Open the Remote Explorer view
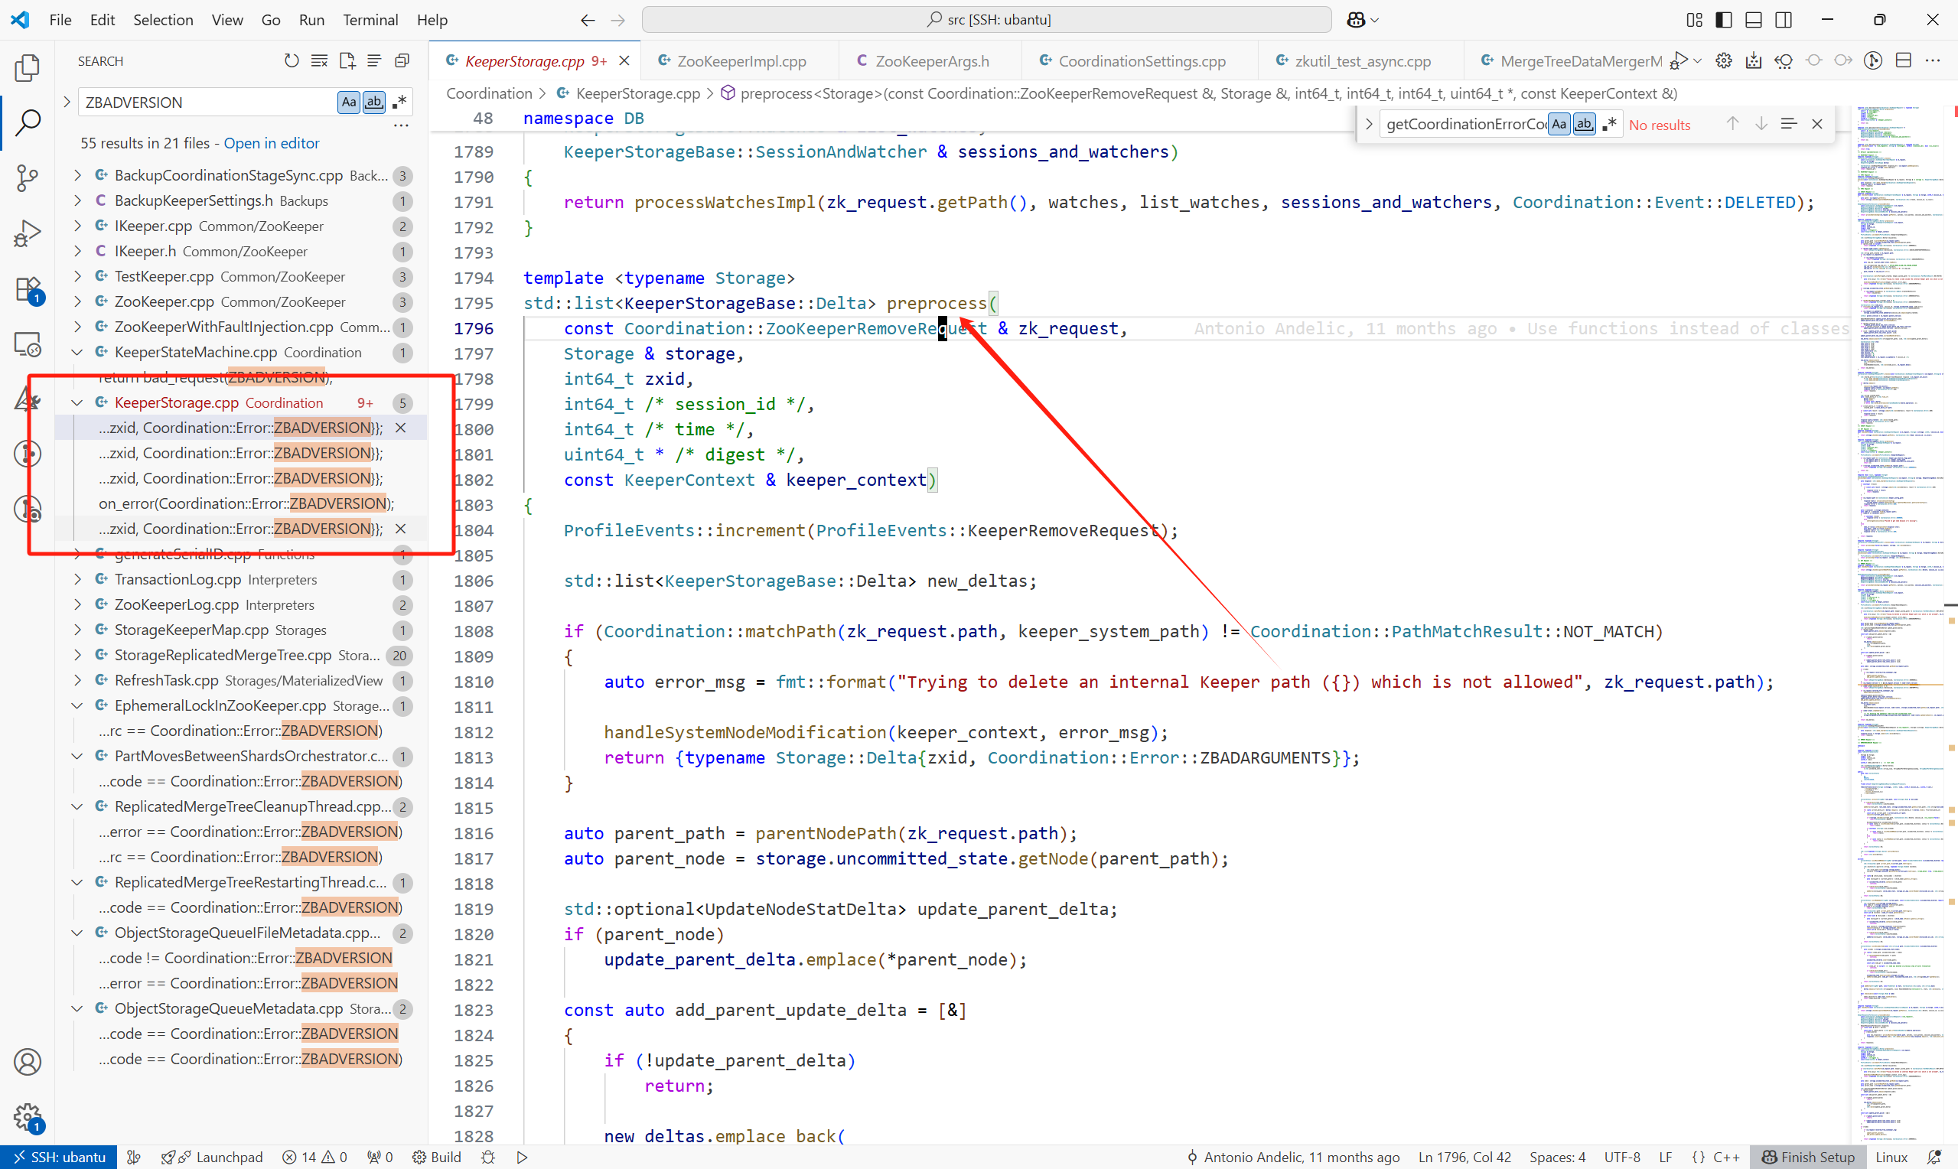The height and width of the screenshot is (1169, 1958). tap(28, 344)
